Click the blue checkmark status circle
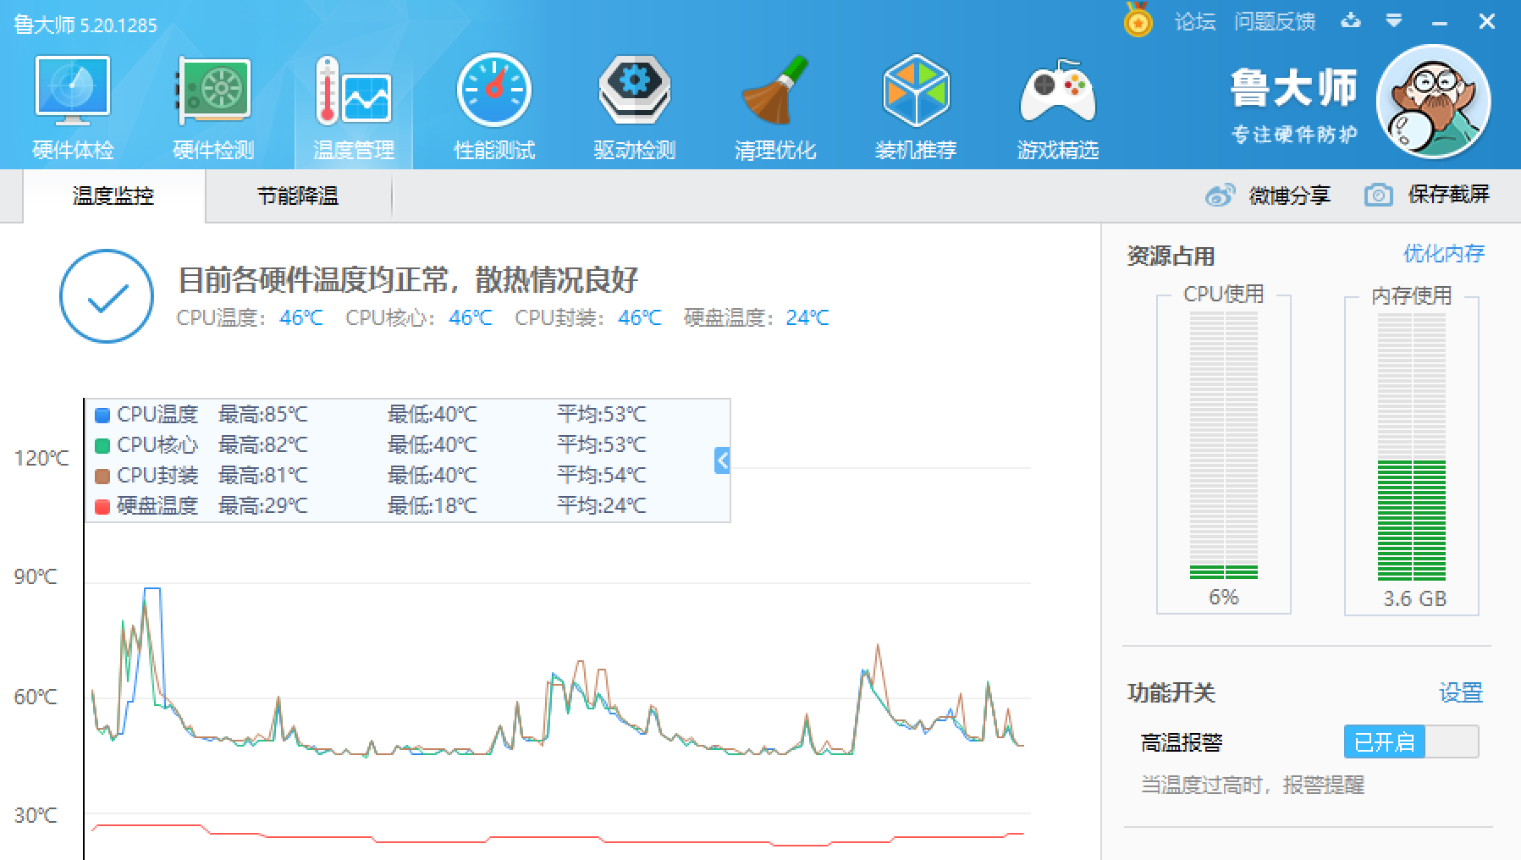 coord(107,296)
